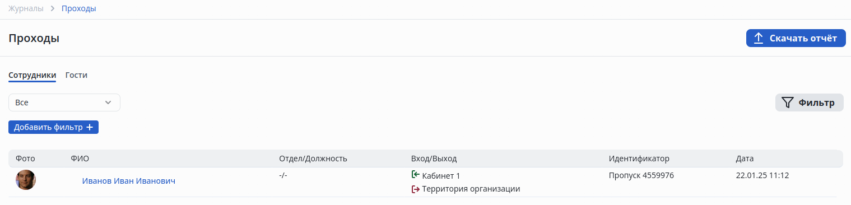
Task: Click the ФИО column header
Action: (x=80, y=159)
